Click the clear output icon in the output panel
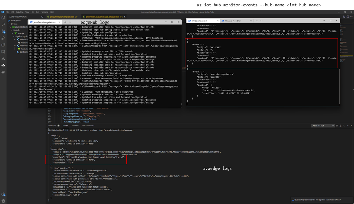 [337, 126]
